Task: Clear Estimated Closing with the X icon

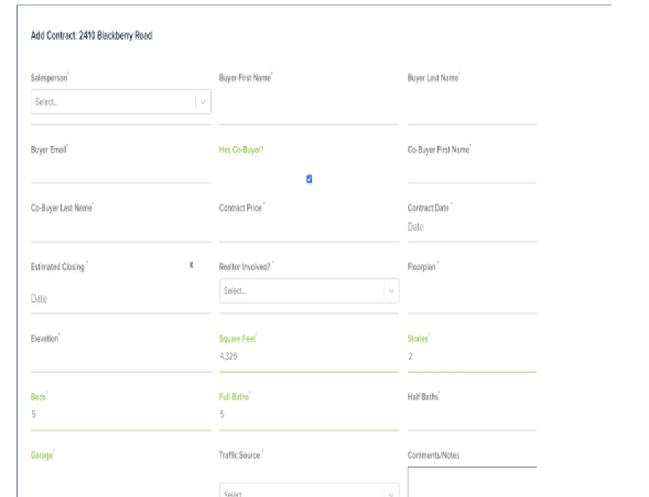Action: coord(191,265)
